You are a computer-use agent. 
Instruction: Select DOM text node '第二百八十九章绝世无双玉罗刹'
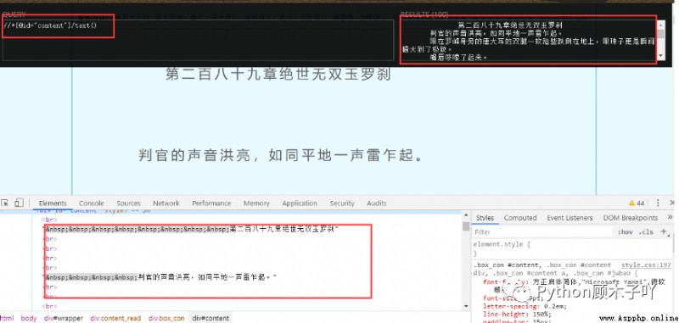(283, 229)
